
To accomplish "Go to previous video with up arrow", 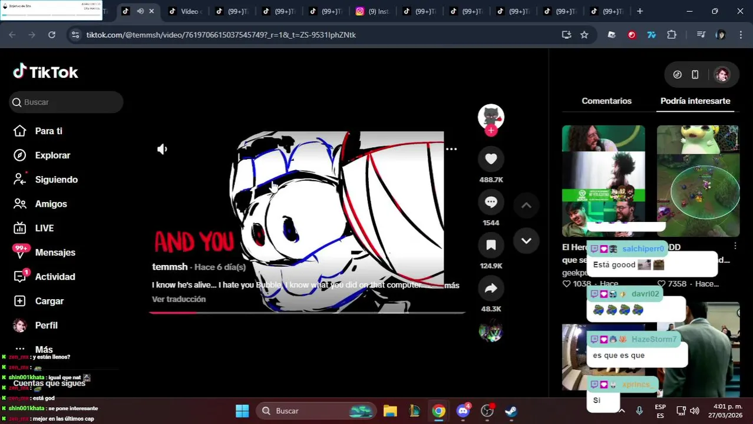I will (526, 206).
